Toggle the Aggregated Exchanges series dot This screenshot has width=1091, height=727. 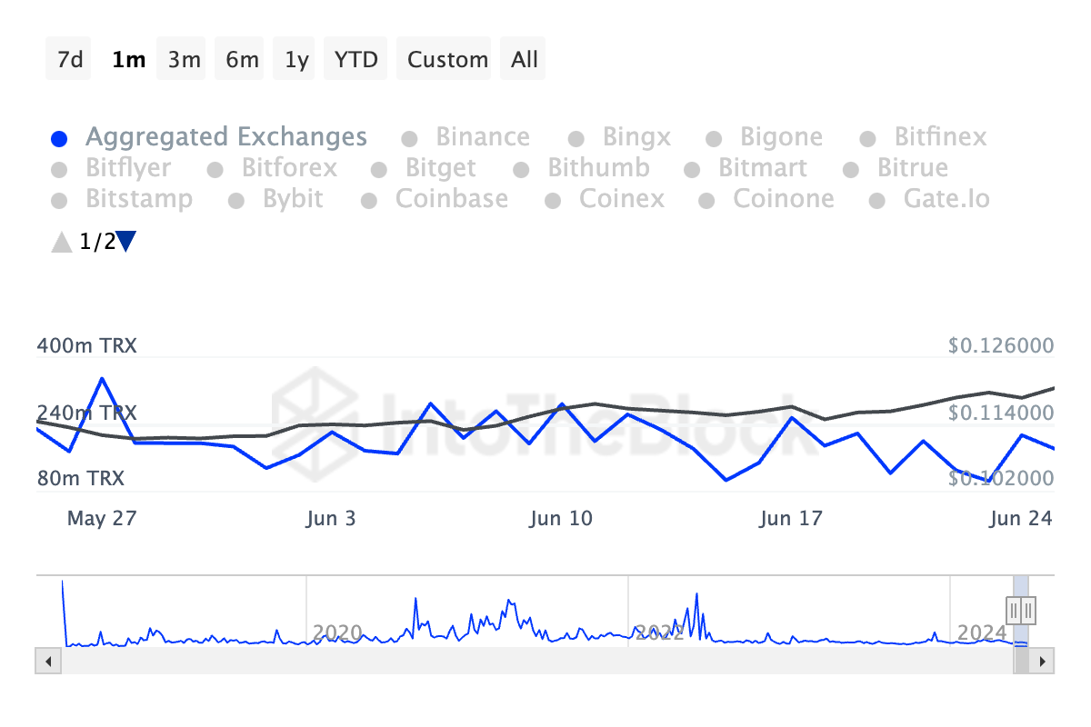pos(60,139)
